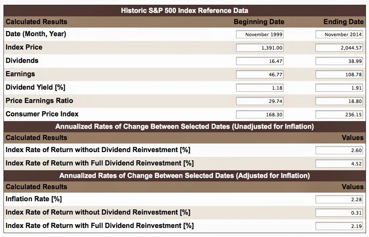Screen dimensions: 369x237
Task: Click the inflation-adjusted return without reinvestment value 0.31
Action: coord(339,213)
